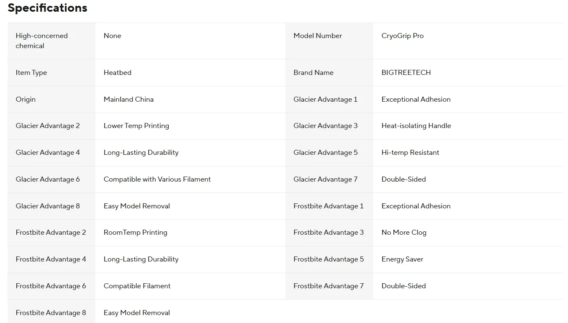The width and height of the screenshot is (568, 323).
Task: Click Lower Temp Printing value
Action: coord(136,126)
